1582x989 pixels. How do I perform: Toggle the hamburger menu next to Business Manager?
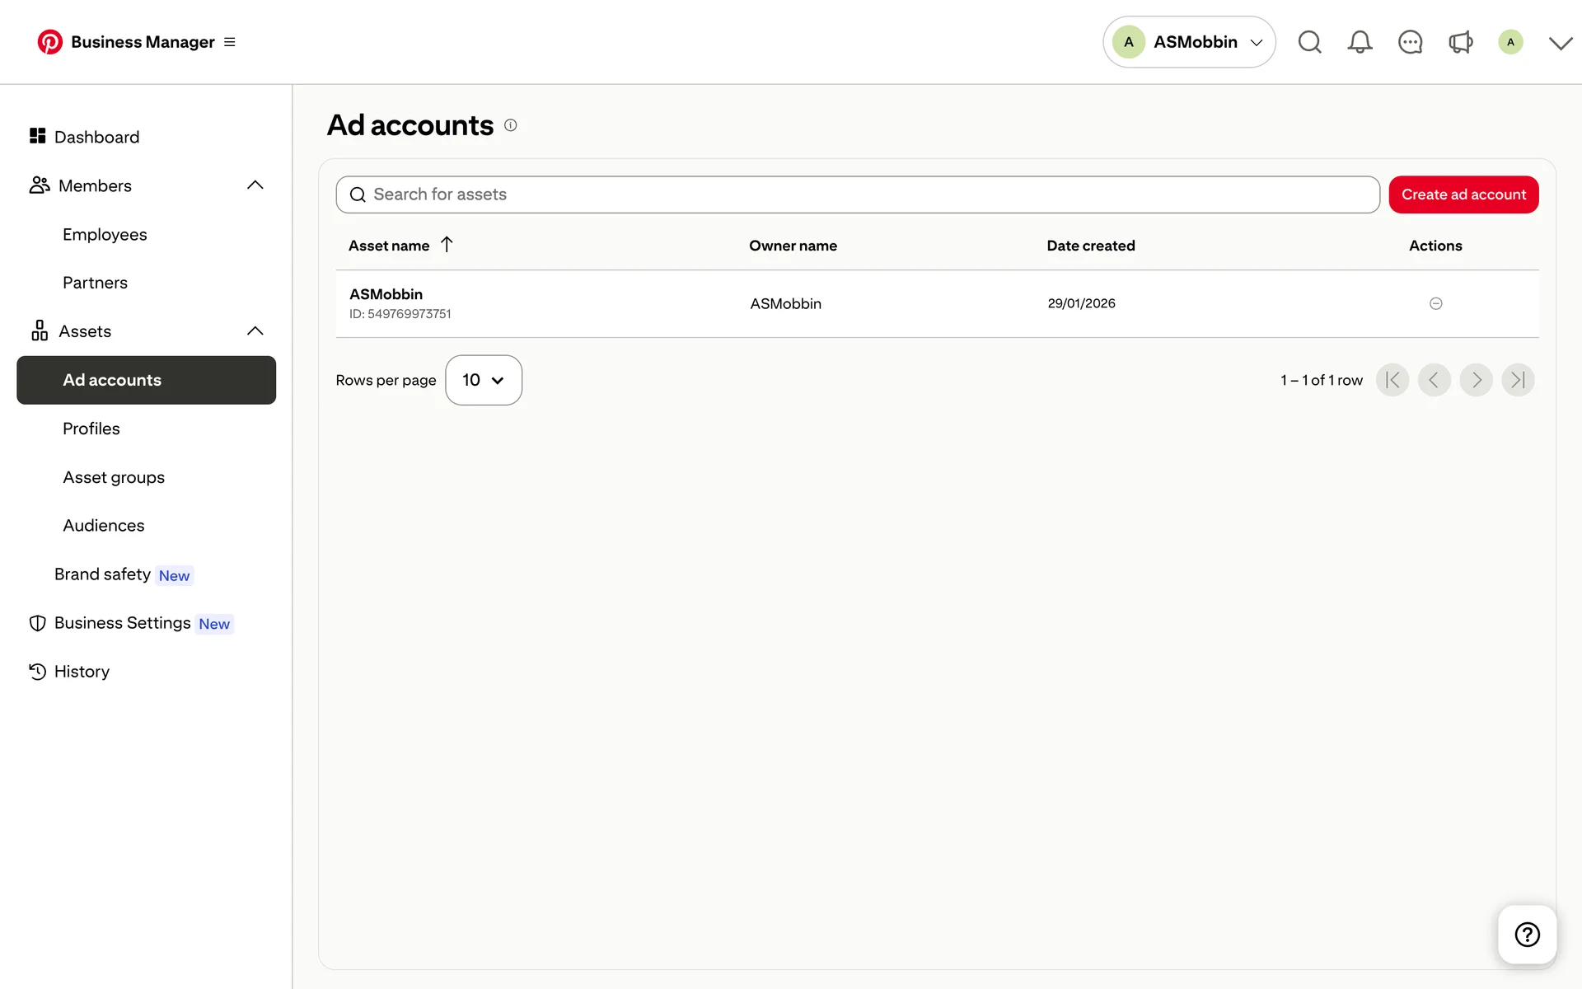(x=230, y=42)
